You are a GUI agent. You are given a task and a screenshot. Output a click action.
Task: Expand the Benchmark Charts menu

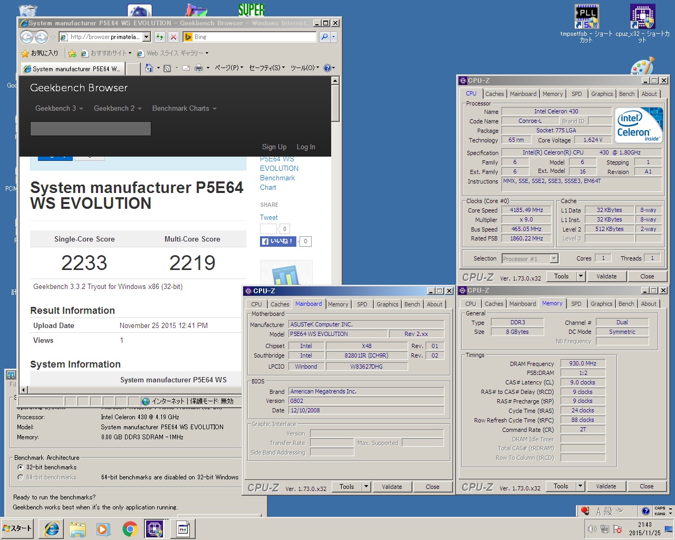pyautogui.click(x=185, y=108)
